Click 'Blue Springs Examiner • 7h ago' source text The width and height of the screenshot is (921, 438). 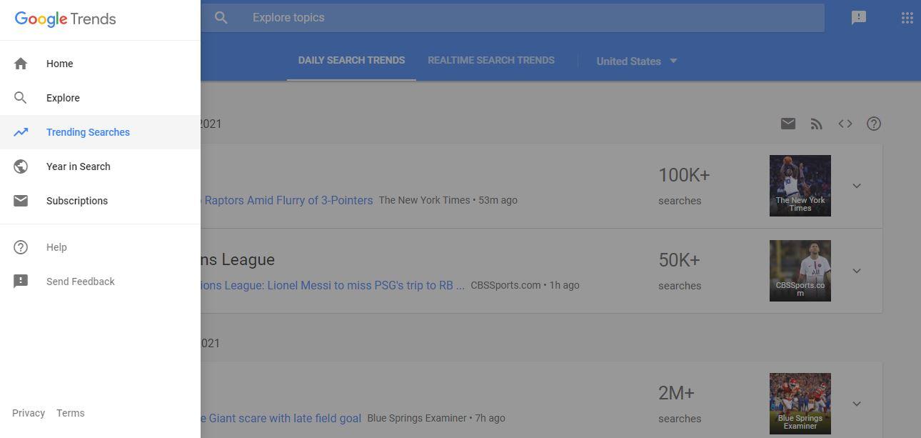[x=436, y=419]
